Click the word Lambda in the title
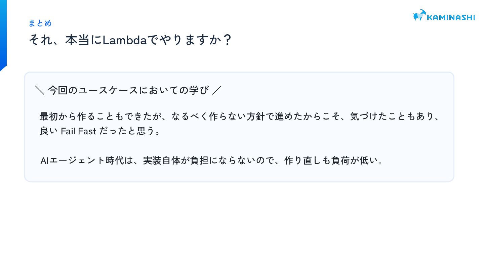 [125, 40]
